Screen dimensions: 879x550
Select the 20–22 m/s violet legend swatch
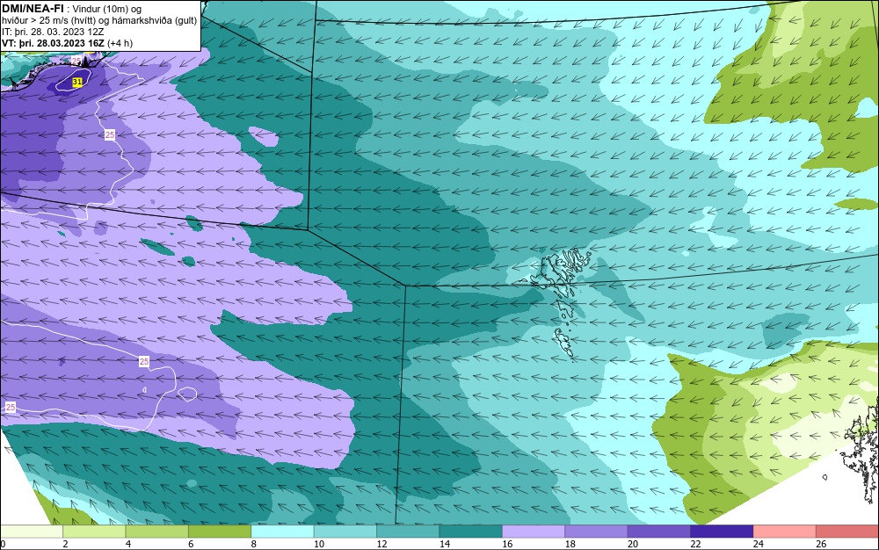[659, 532]
